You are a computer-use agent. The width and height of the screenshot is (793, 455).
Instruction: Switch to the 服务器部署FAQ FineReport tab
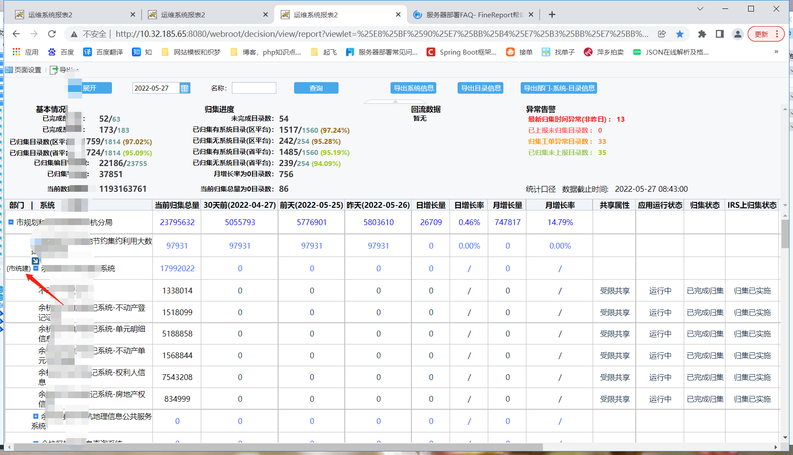click(x=473, y=15)
